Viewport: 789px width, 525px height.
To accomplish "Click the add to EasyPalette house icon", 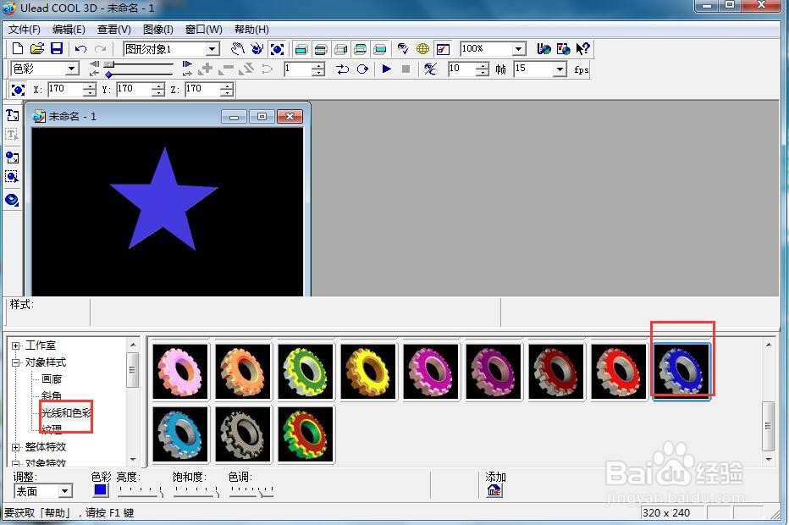I will [x=494, y=490].
